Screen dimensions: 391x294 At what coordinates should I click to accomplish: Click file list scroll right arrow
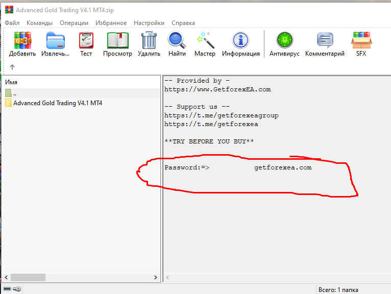[x=155, y=277]
